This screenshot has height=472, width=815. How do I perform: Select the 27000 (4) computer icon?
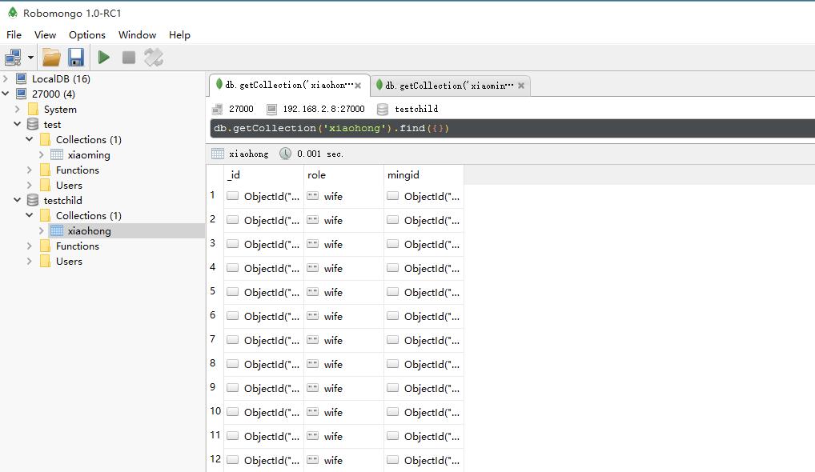22,94
